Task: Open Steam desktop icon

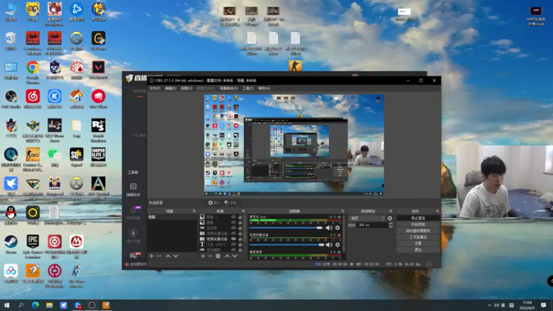Action: tap(11, 241)
